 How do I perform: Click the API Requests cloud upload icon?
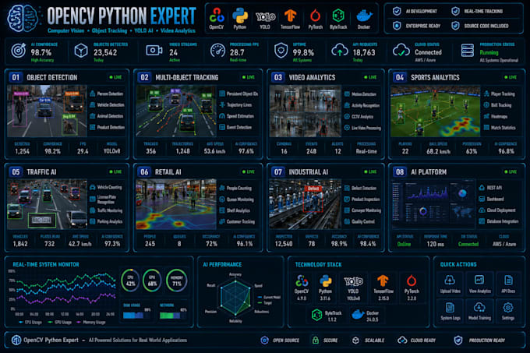[x=339, y=51]
